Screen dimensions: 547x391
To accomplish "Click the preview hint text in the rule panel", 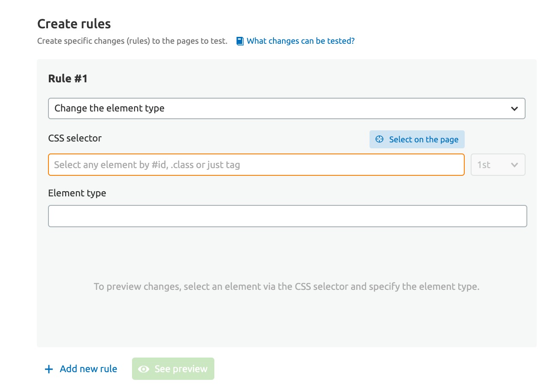I will (x=286, y=286).
